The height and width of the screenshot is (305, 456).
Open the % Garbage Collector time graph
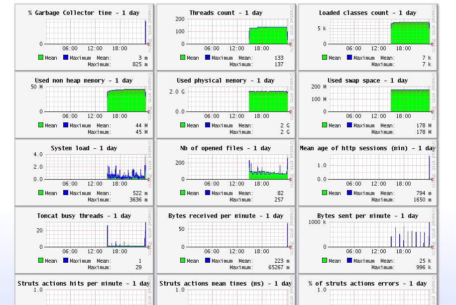tap(84, 37)
